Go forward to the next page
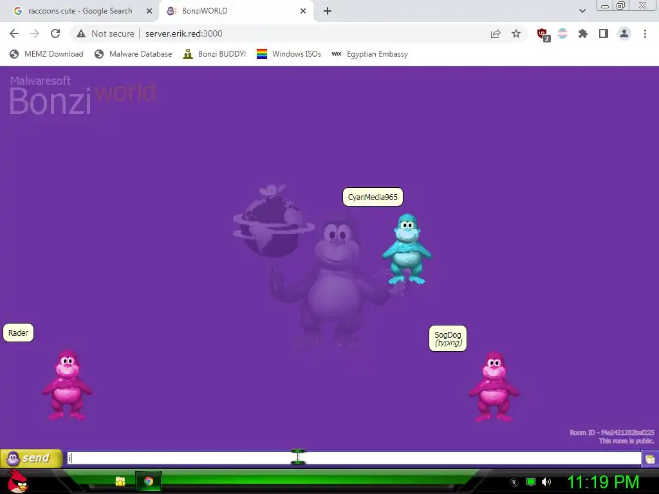The height and width of the screenshot is (494, 659). pyautogui.click(x=35, y=33)
